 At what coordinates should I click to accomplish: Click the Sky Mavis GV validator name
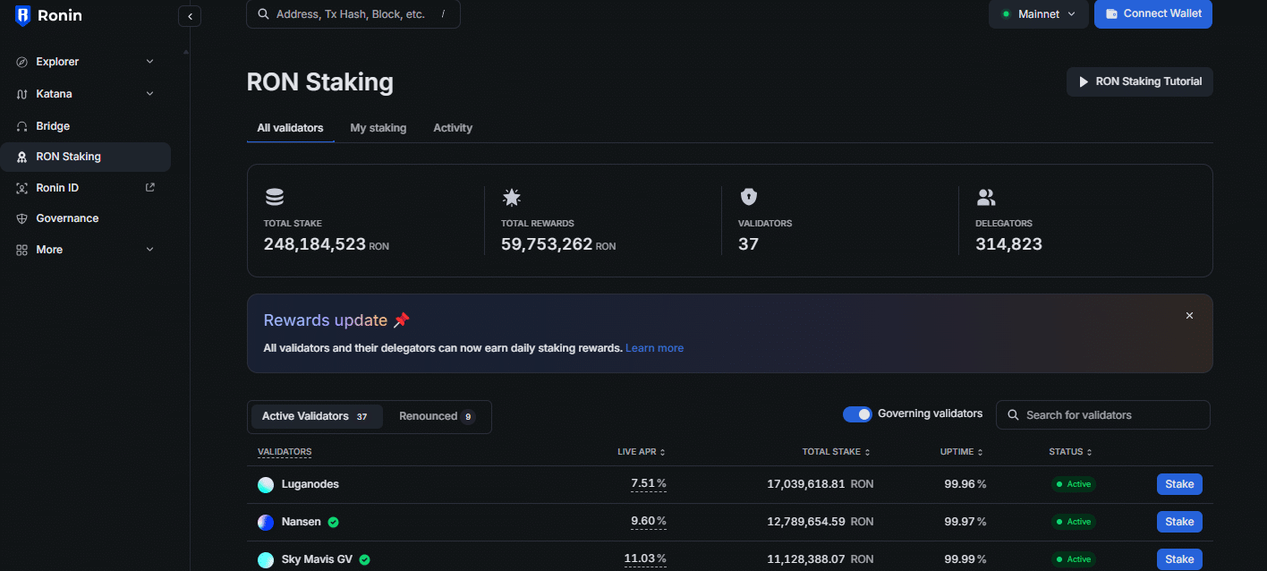tap(317, 559)
